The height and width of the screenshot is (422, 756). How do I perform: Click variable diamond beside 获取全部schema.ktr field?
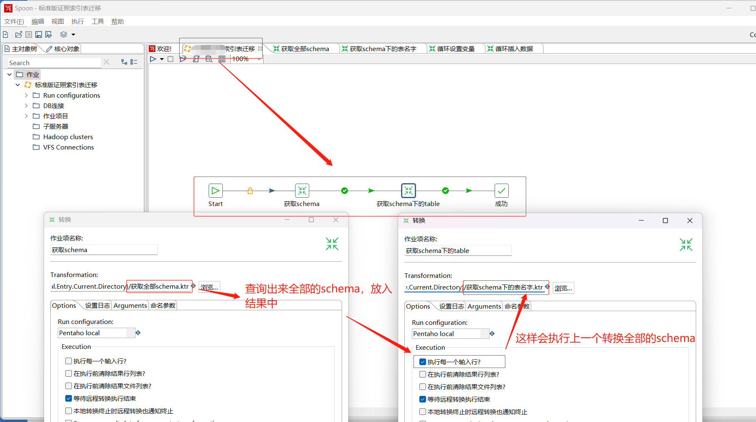click(193, 286)
